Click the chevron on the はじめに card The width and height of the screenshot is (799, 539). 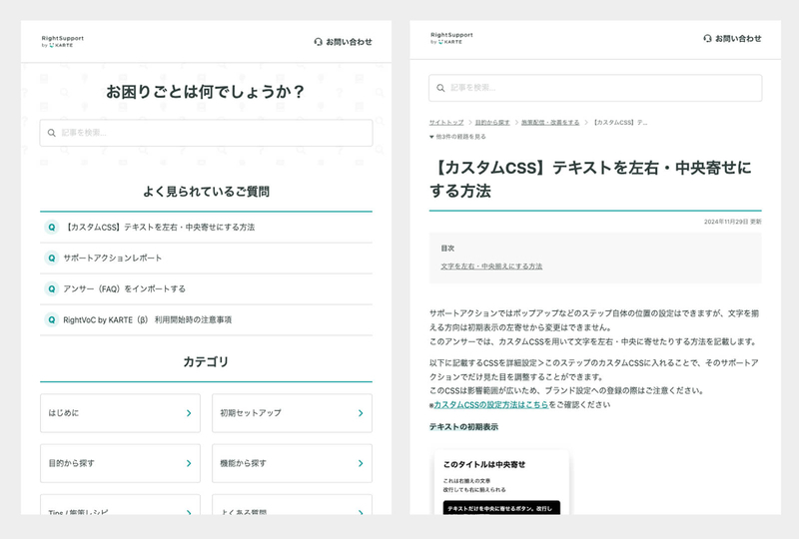pyautogui.click(x=189, y=413)
